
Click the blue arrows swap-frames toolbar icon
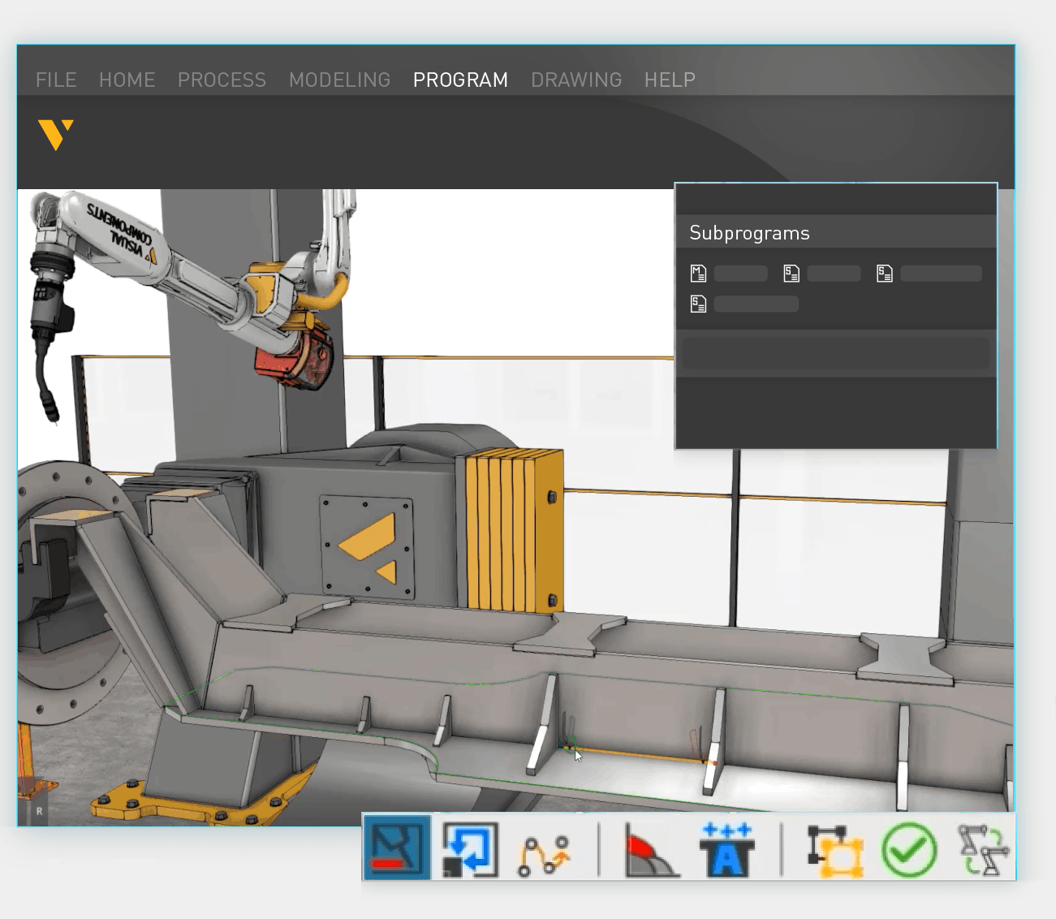pyautogui.click(x=470, y=849)
